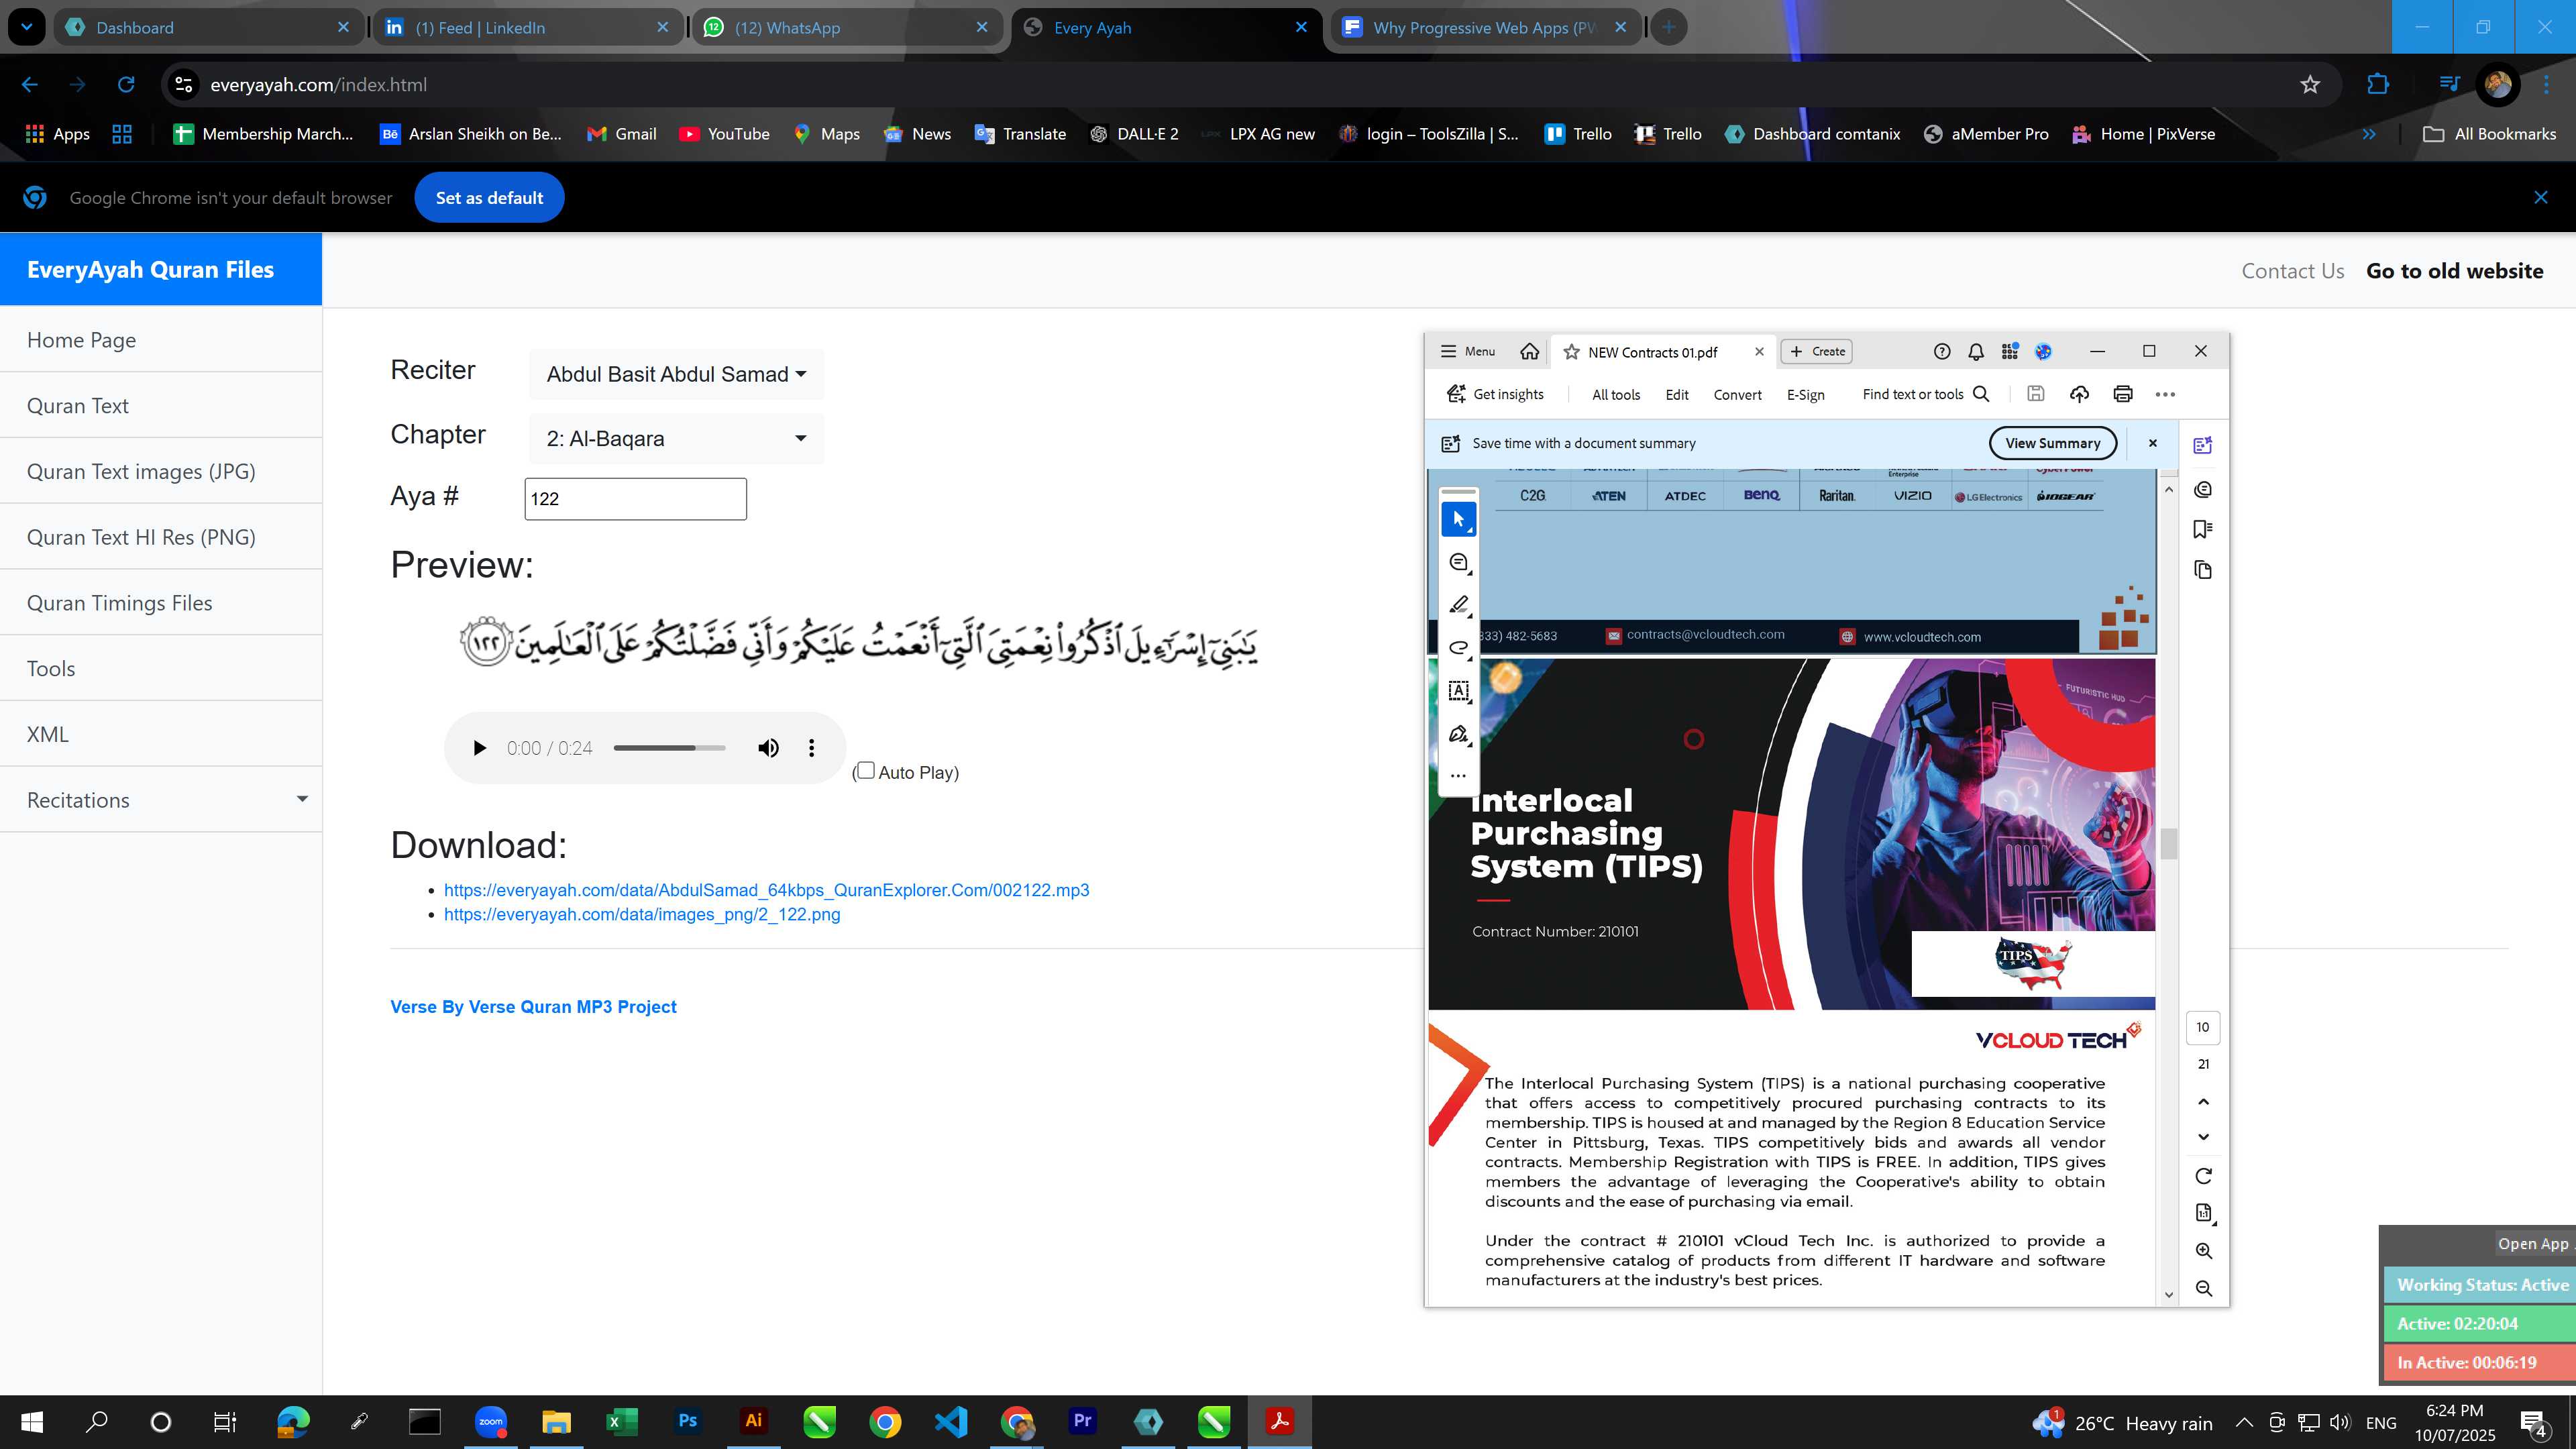Upload the PDF to cloud in Acrobat

(x=2079, y=394)
